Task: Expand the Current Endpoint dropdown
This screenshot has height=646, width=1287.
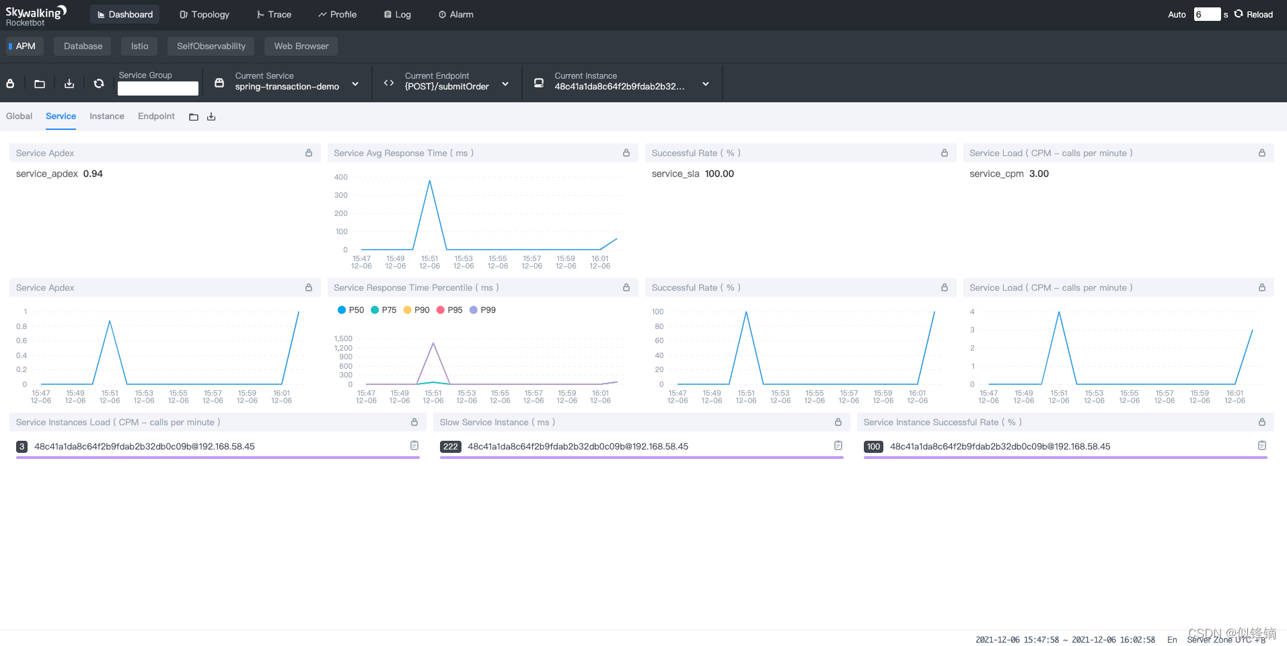Action: pyautogui.click(x=505, y=83)
